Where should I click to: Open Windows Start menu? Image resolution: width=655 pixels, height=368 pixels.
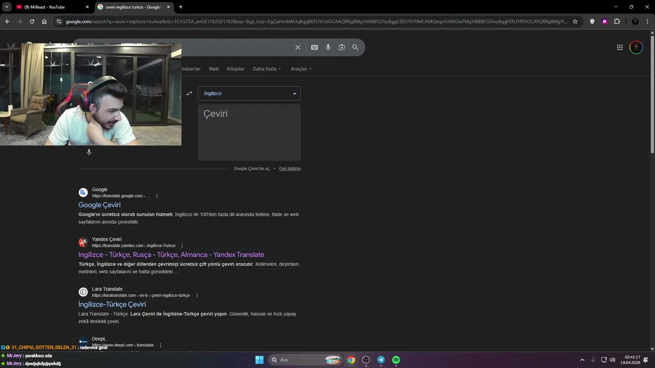(x=259, y=360)
